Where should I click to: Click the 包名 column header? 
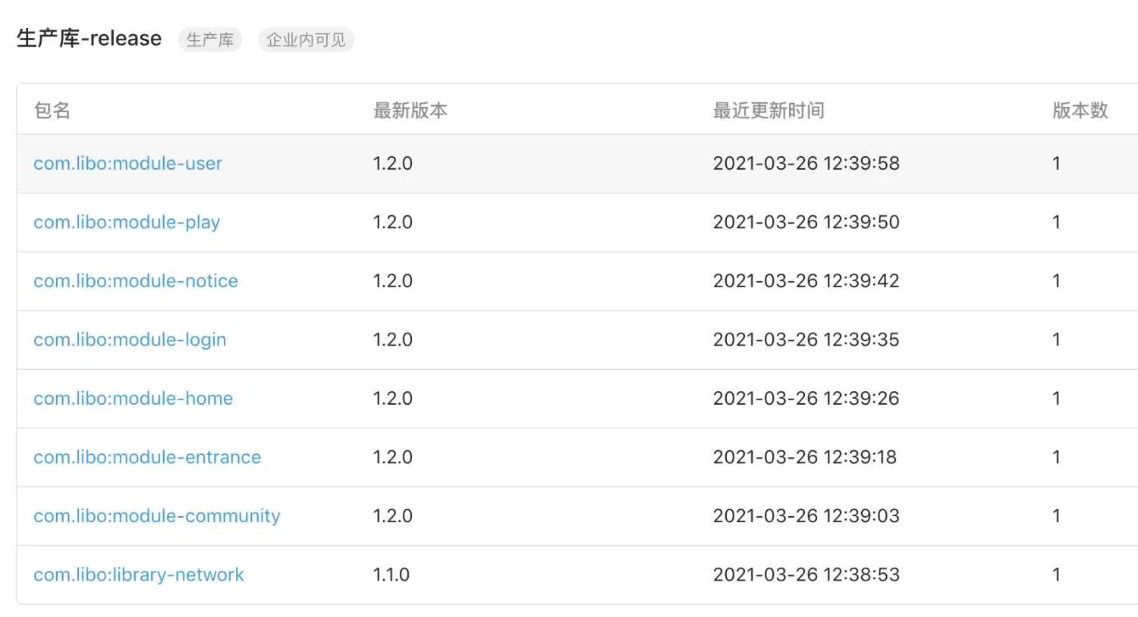[x=51, y=110]
